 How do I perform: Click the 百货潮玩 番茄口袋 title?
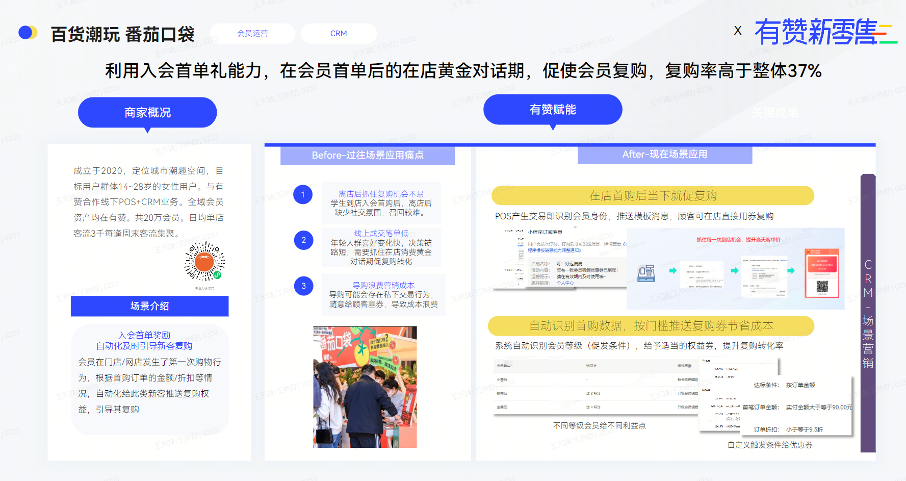[123, 35]
